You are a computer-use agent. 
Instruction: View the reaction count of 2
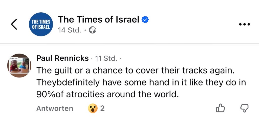click(102, 108)
